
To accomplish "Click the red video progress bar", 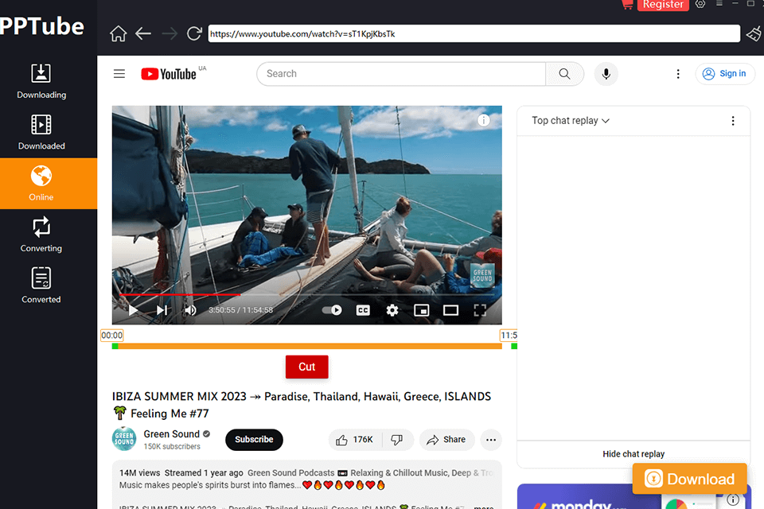I will 179,295.
